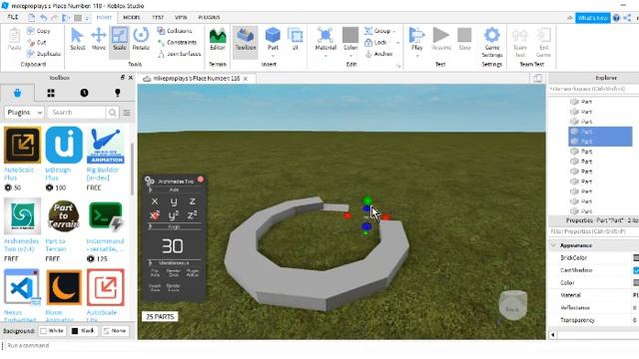The width and height of the screenshot is (639, 359).
Task: Switch to the TEST ribbon tab
Action: point(158,18)
